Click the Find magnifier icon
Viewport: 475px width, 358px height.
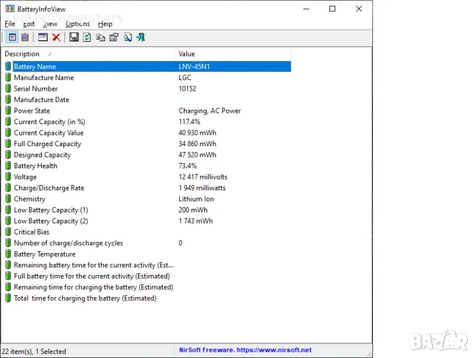tap(128, 38)
